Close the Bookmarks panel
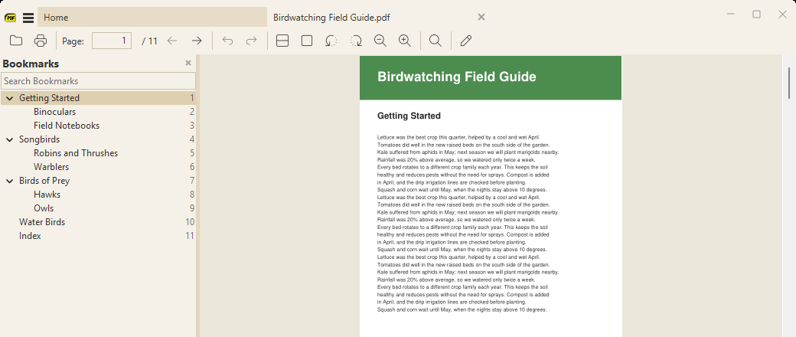 [188, 63]
